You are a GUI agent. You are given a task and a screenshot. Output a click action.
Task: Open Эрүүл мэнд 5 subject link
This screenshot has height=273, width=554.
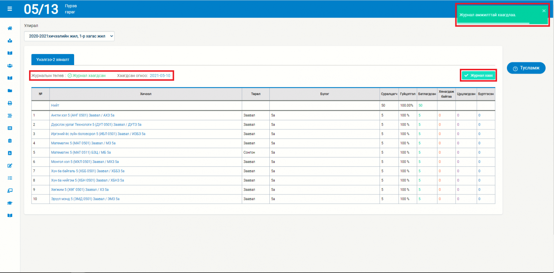(85, 199)
